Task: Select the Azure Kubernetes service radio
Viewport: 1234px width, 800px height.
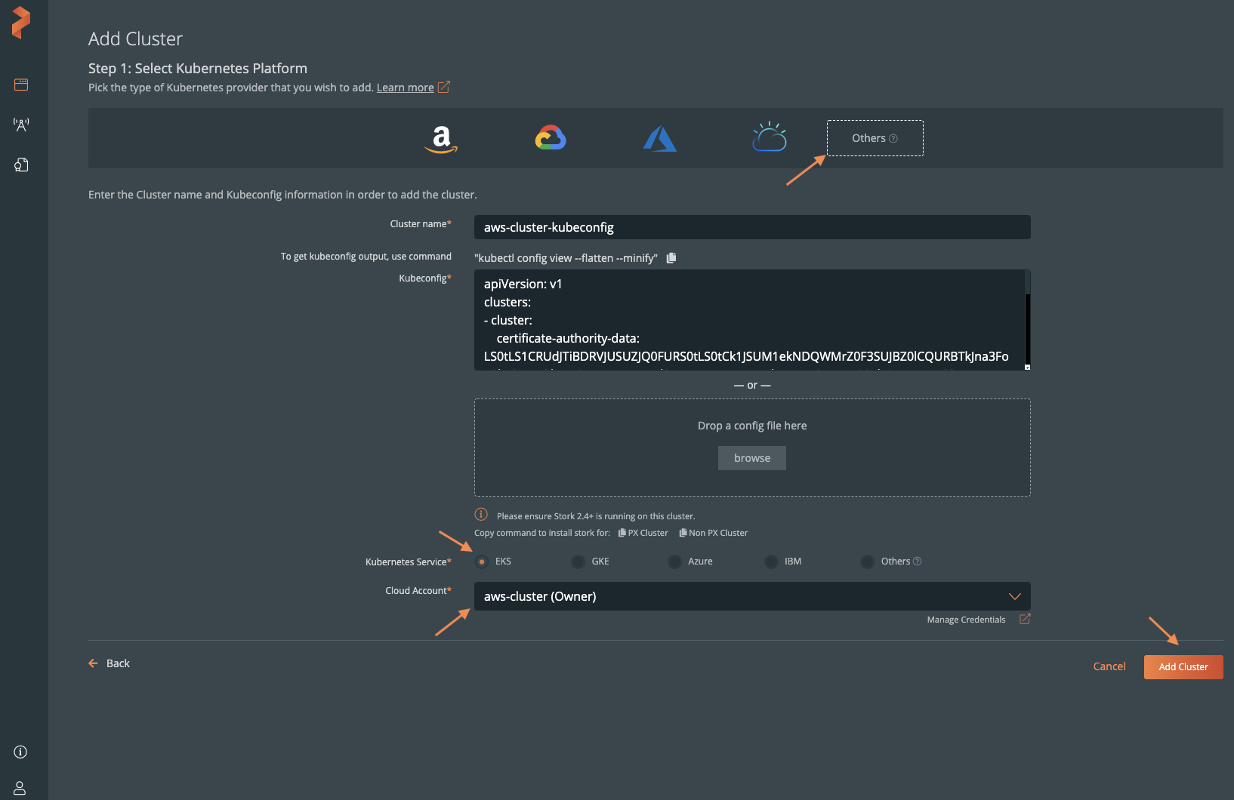Action: pos(674,562)
